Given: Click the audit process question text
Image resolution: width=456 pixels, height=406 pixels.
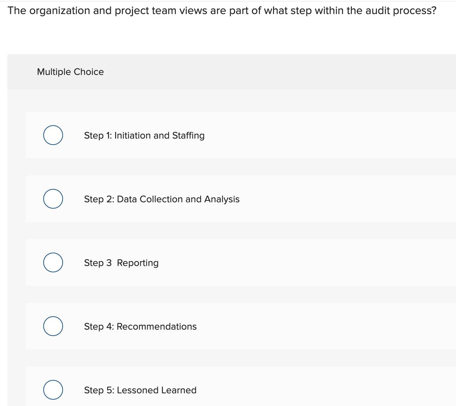Looking at the screenshot, I should point(222,11).
